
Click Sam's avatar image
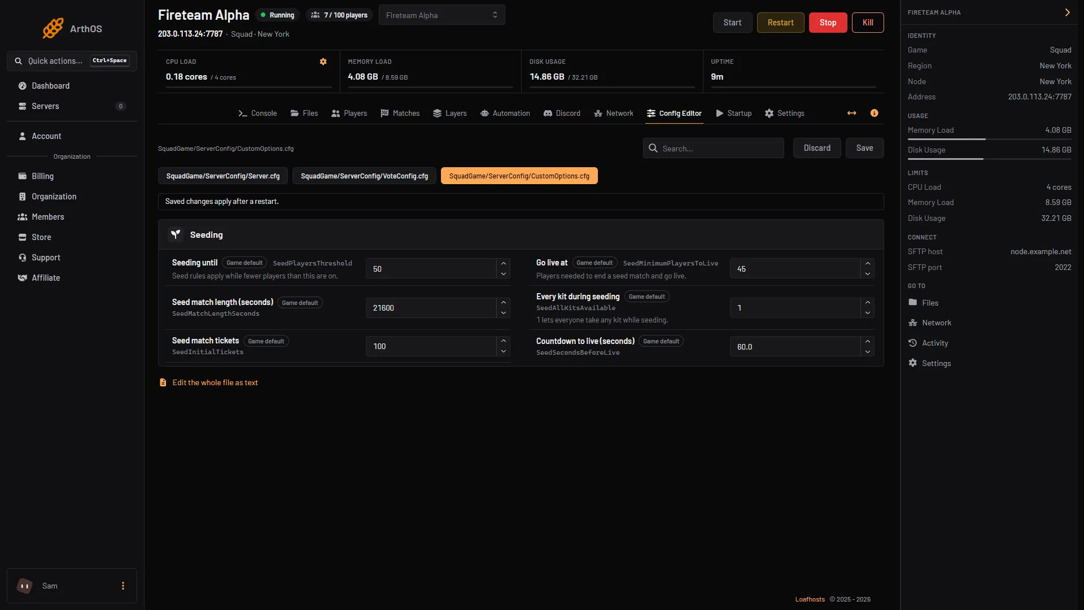(x=25, y=586)
